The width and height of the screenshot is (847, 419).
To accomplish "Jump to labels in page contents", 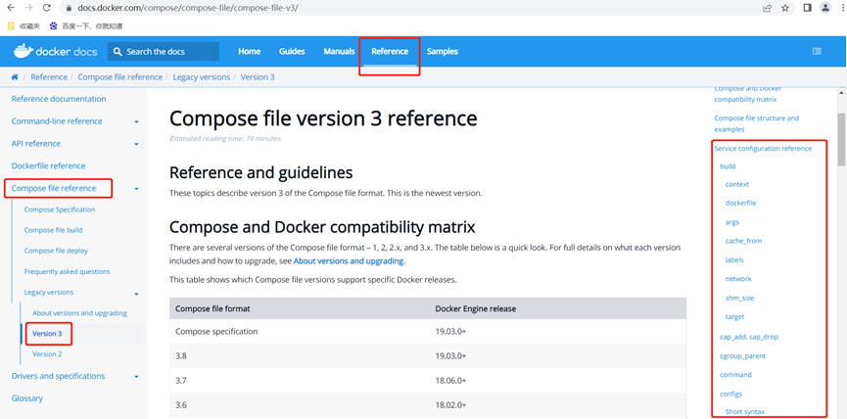I will (x=734, y=259).
